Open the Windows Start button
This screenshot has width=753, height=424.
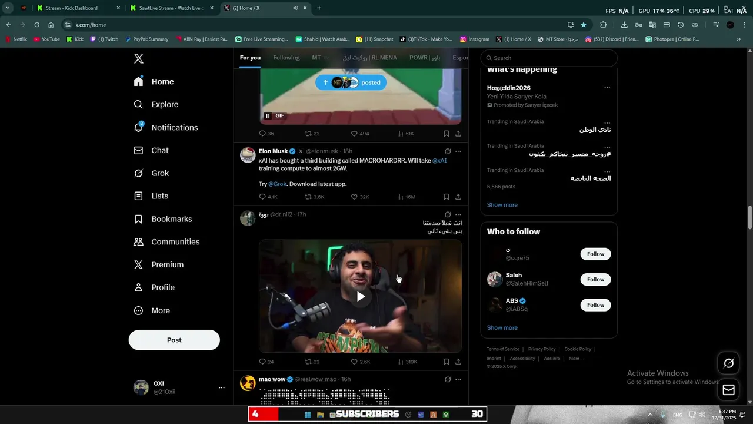307,415
